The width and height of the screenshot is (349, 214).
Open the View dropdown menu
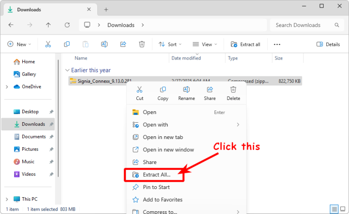point(204,44)
